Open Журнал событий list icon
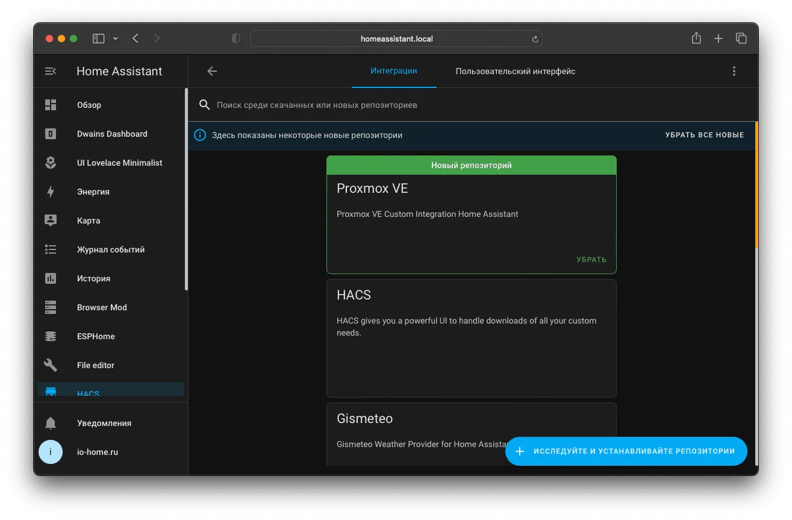792x520 pixels. (51, 249)
